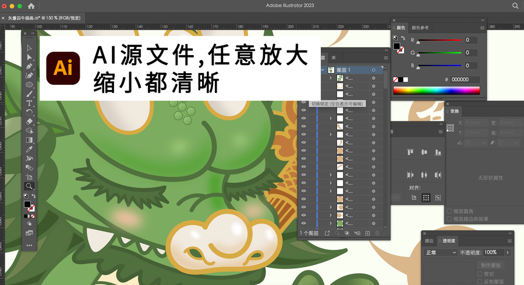Click the R red channel slider
Screen dimensions: 524x285
coord(439,40)
